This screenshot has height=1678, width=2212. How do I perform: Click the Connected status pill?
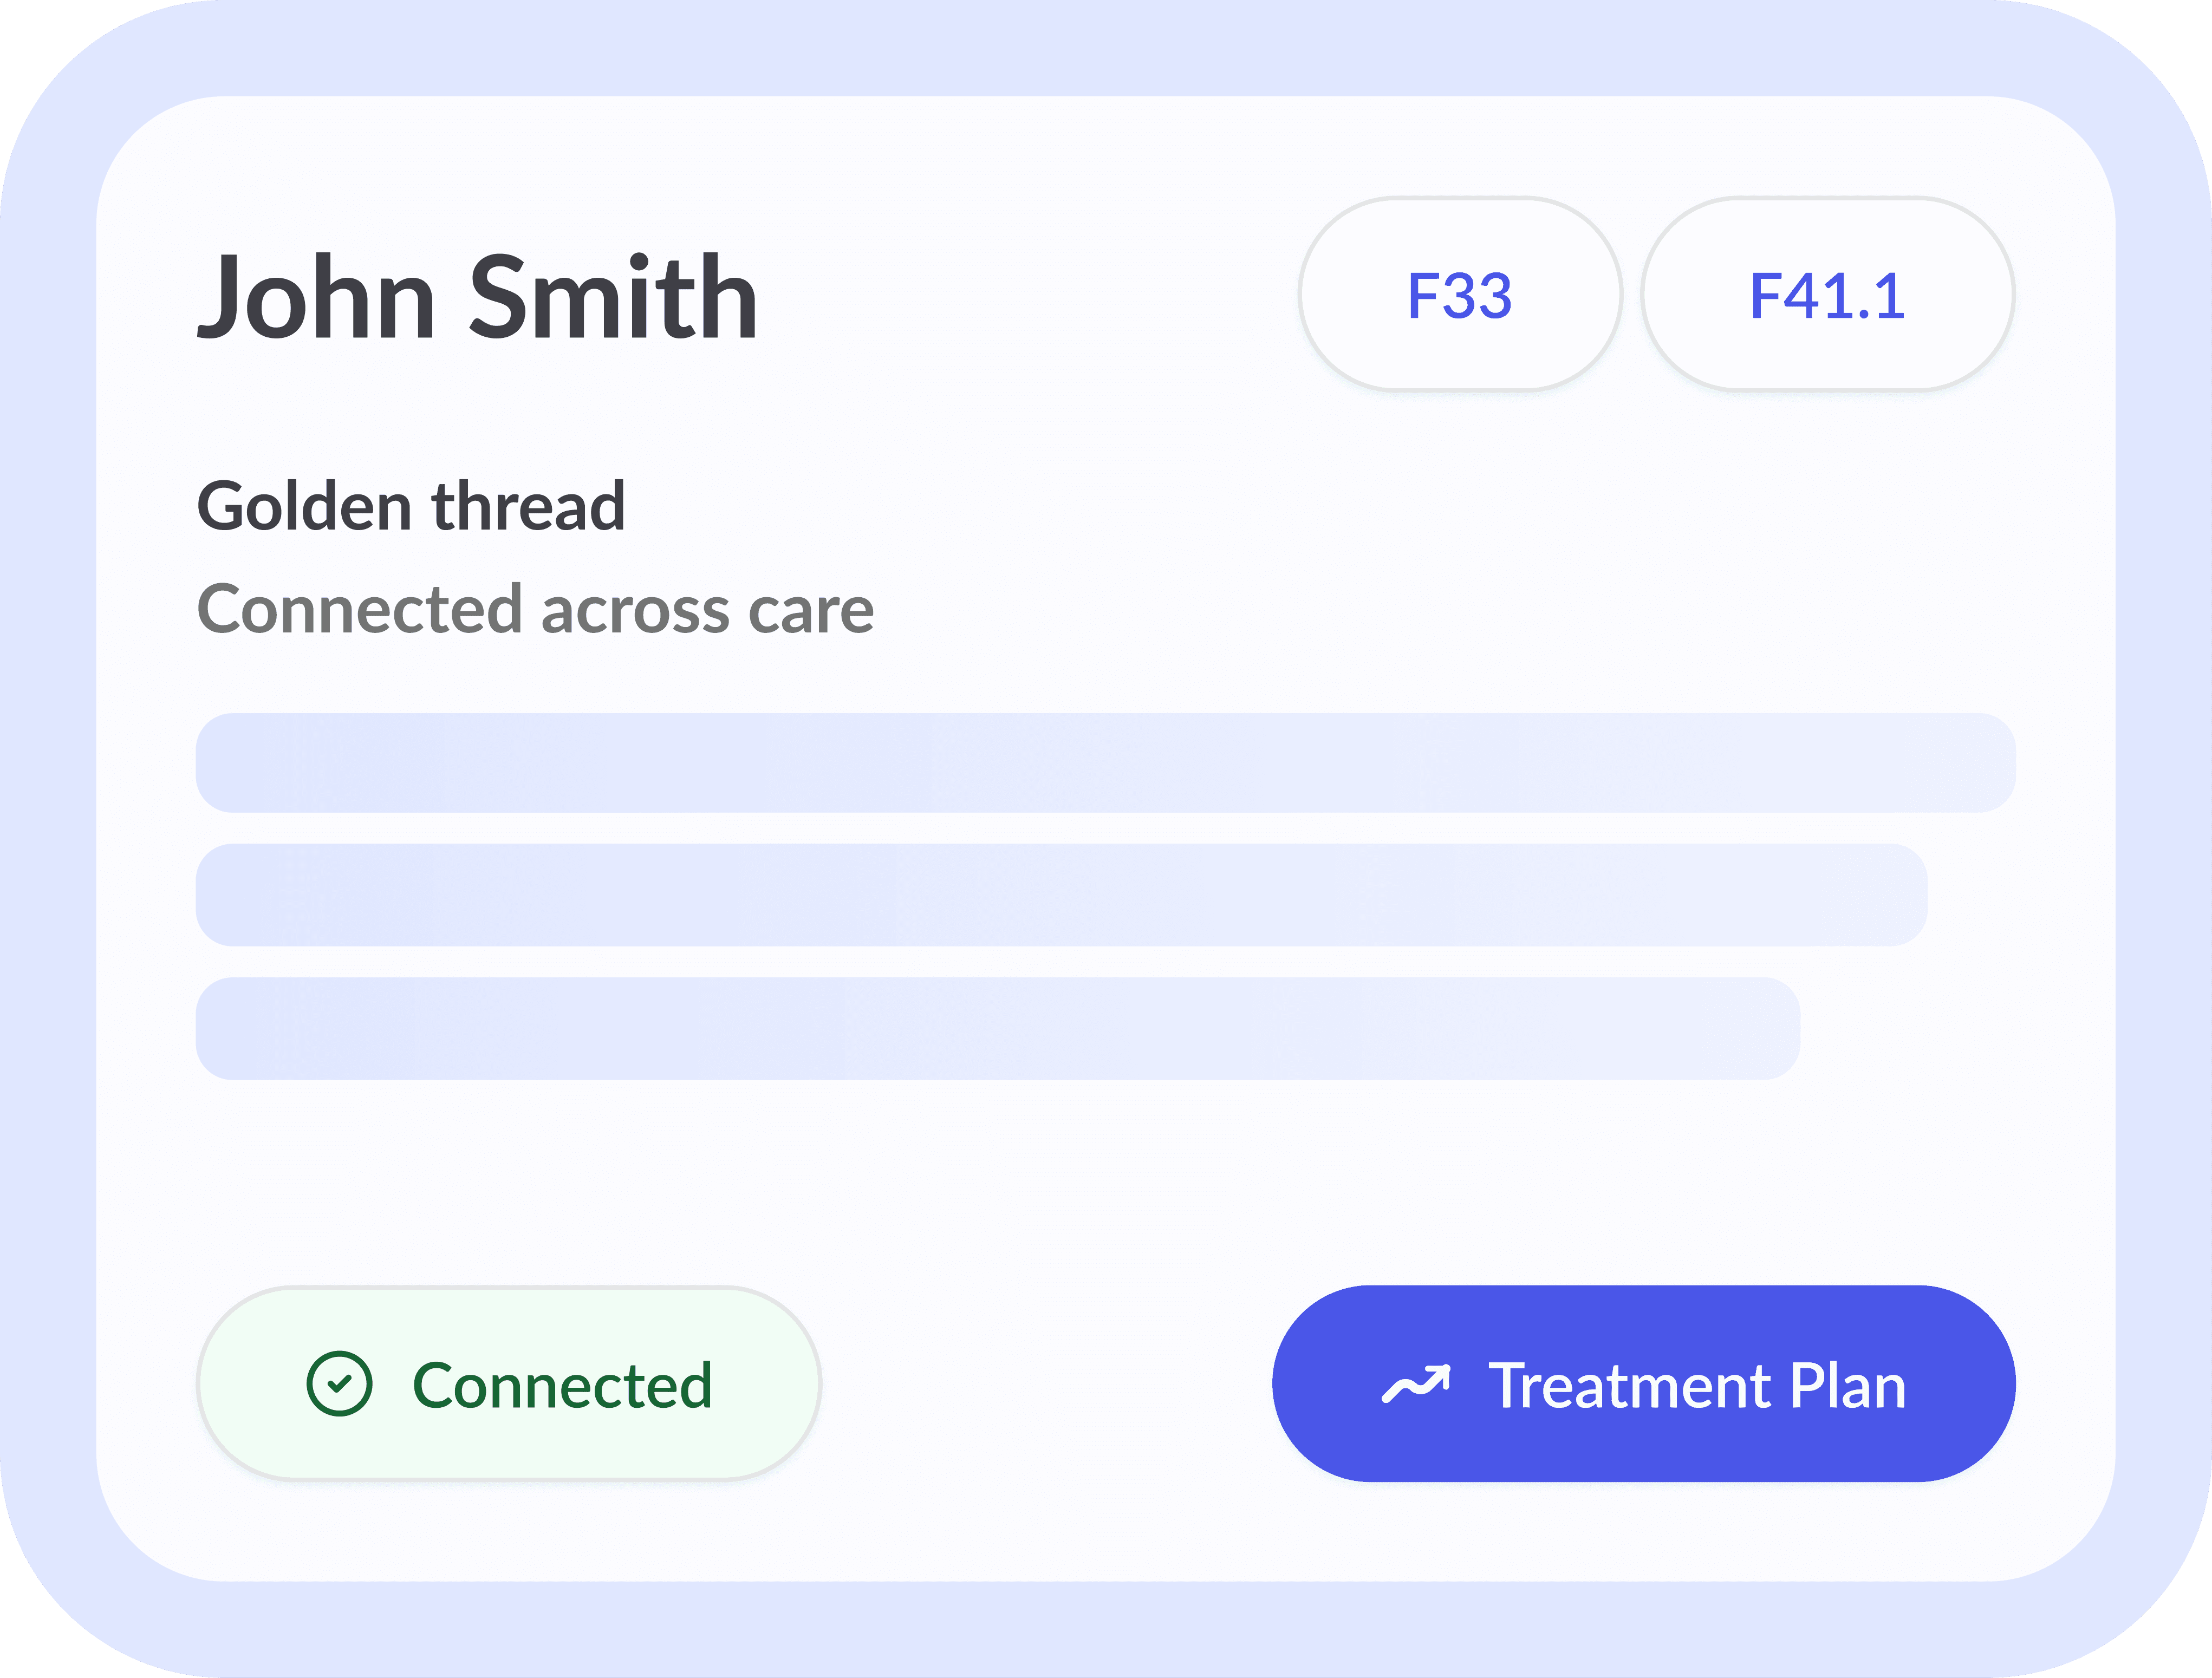(x=509, y=1383)
